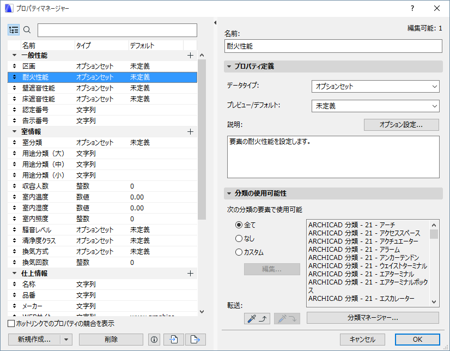Collapse the left panel with arrow

(215, 23)
